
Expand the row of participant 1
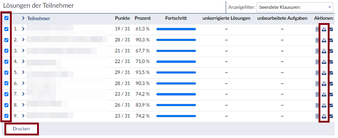click(23, 29)
